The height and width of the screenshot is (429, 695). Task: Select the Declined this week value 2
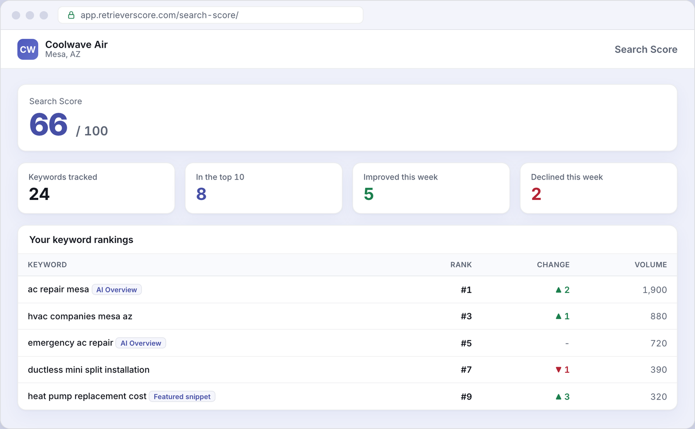click(x=536, y=194)
